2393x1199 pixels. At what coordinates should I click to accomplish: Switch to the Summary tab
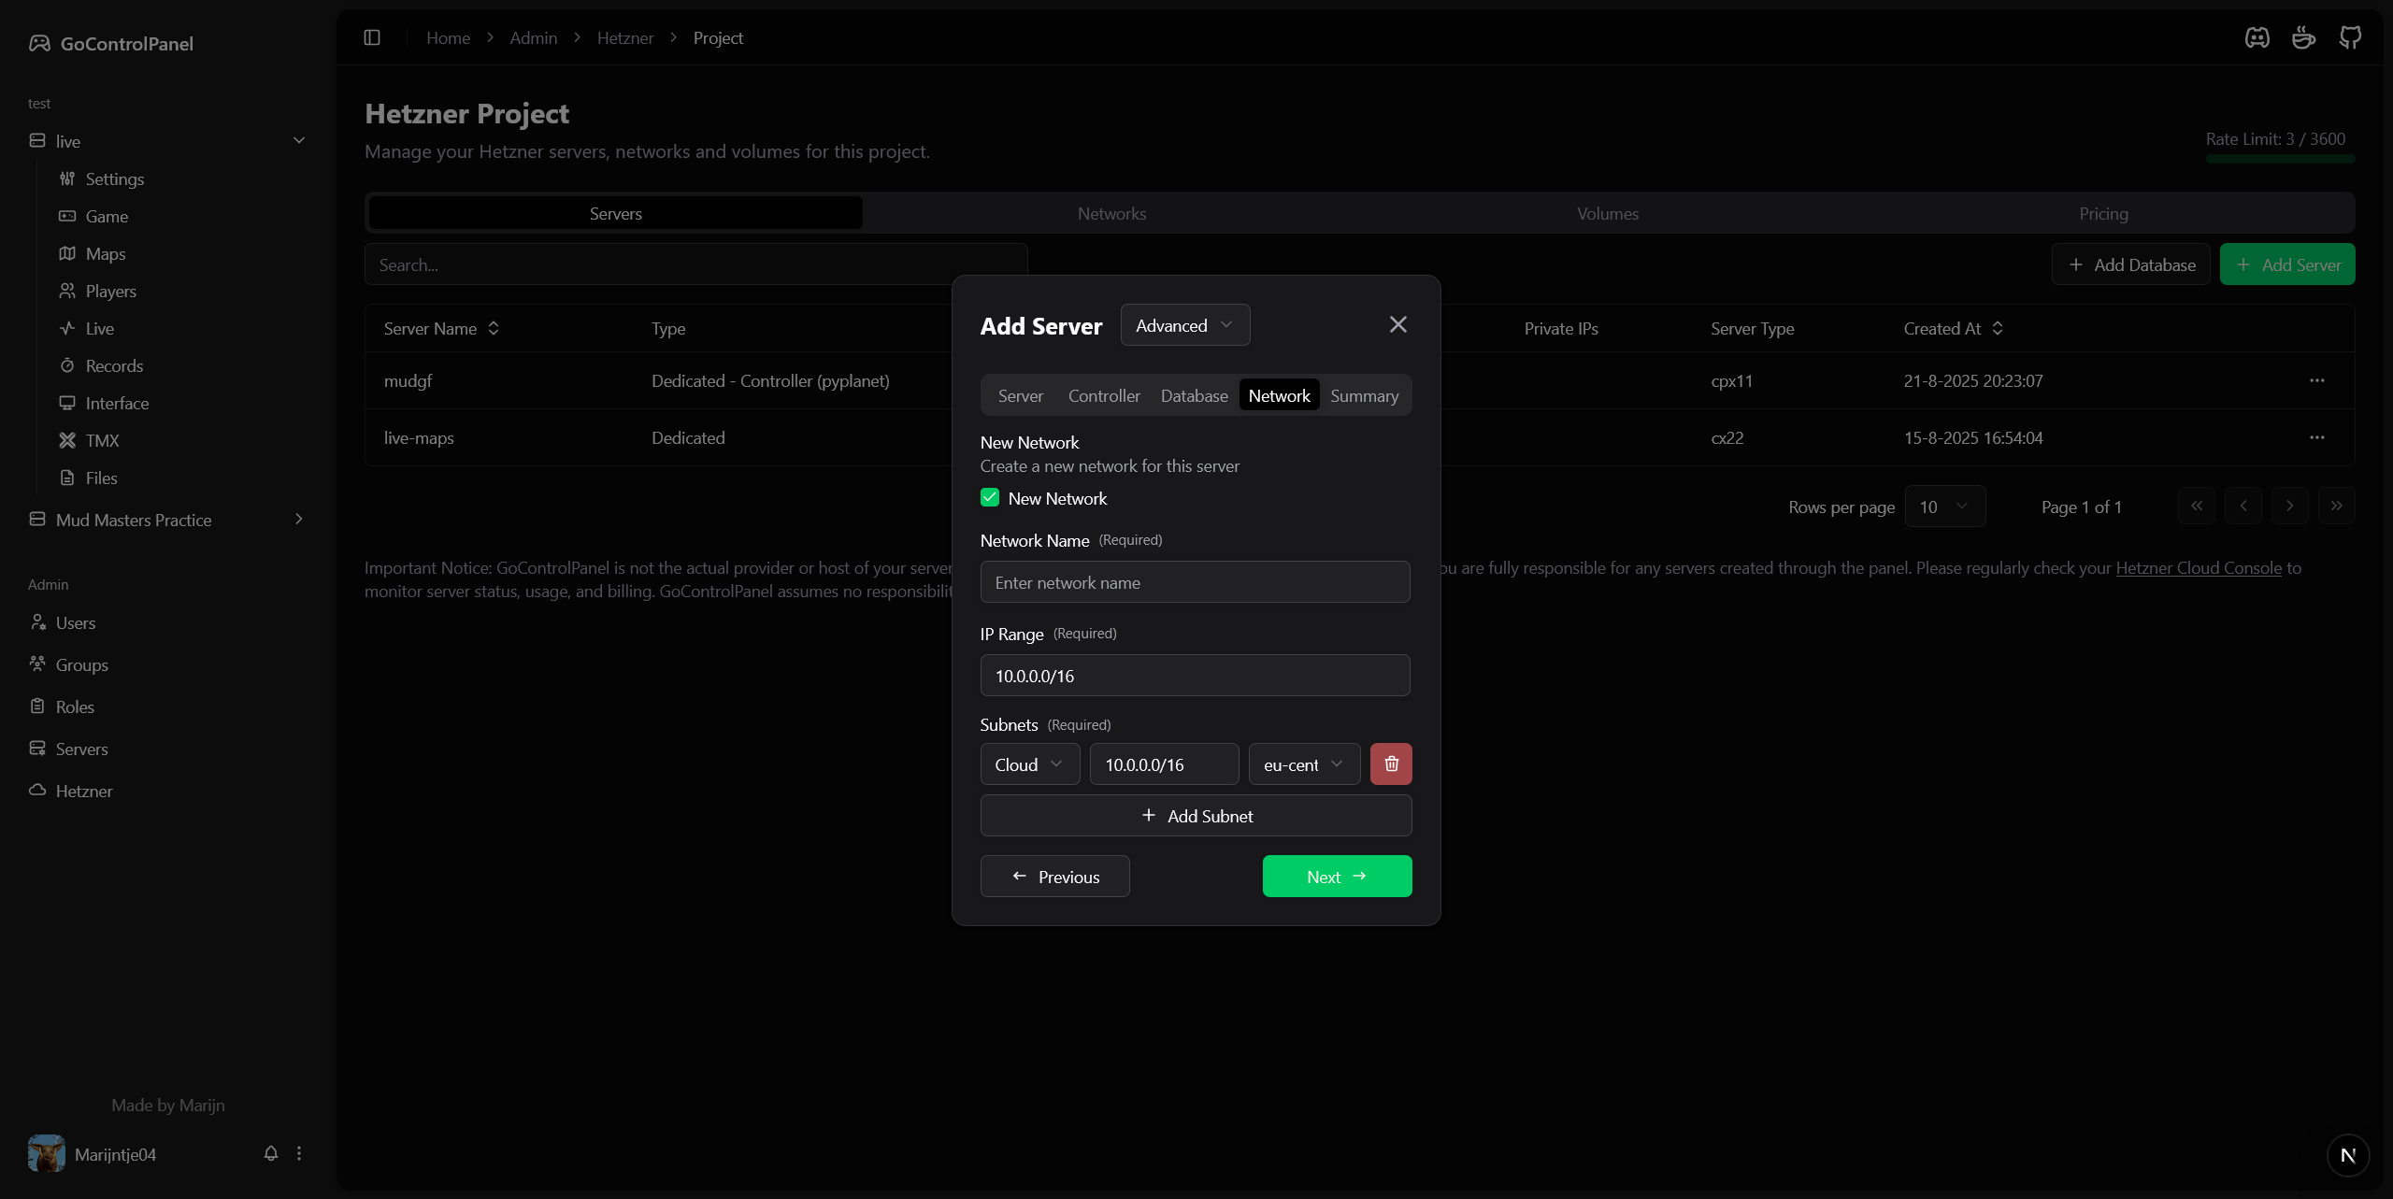point(1364,395)
